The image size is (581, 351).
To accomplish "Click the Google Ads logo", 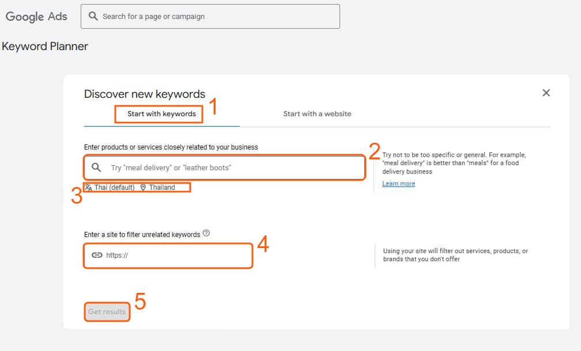I will 36,17.
